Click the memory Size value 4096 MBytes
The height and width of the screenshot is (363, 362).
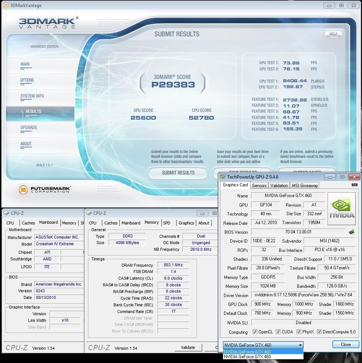127,243
